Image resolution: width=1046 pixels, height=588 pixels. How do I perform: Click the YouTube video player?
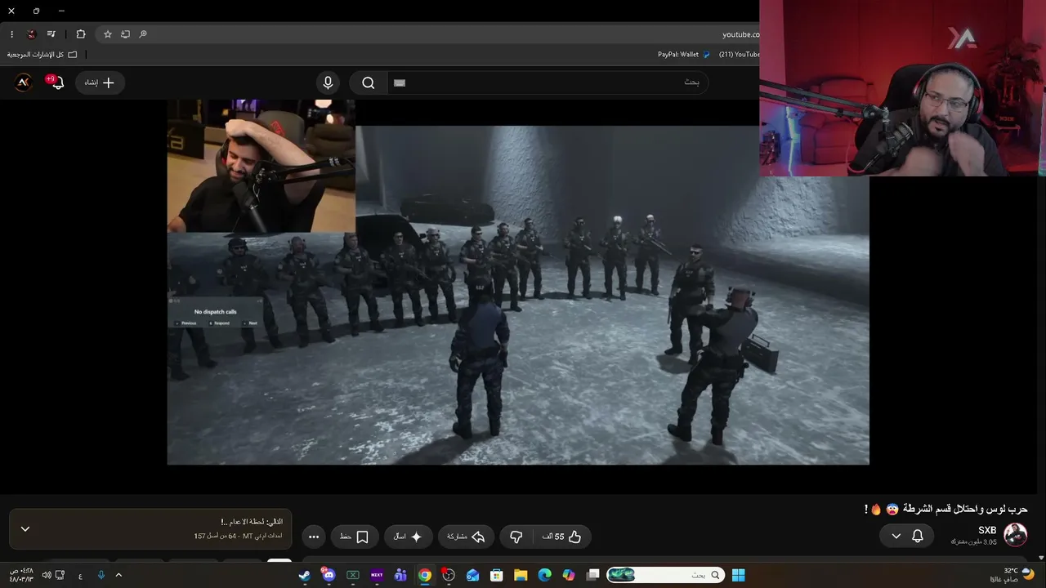tap(518, 283)
